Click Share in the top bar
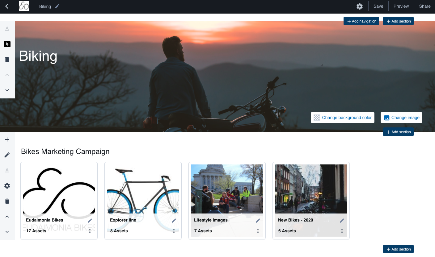 [424, 6]
